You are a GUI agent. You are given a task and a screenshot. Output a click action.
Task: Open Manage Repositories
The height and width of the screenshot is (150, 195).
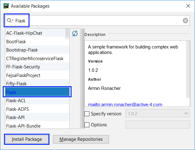pos(81,139)
